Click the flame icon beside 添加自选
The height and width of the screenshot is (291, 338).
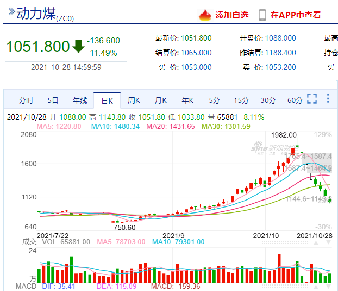click(205, 15)
